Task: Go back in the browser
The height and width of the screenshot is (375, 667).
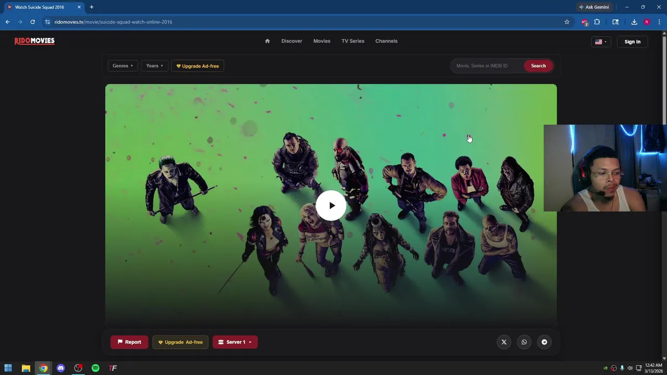Action: click(8, 22)
